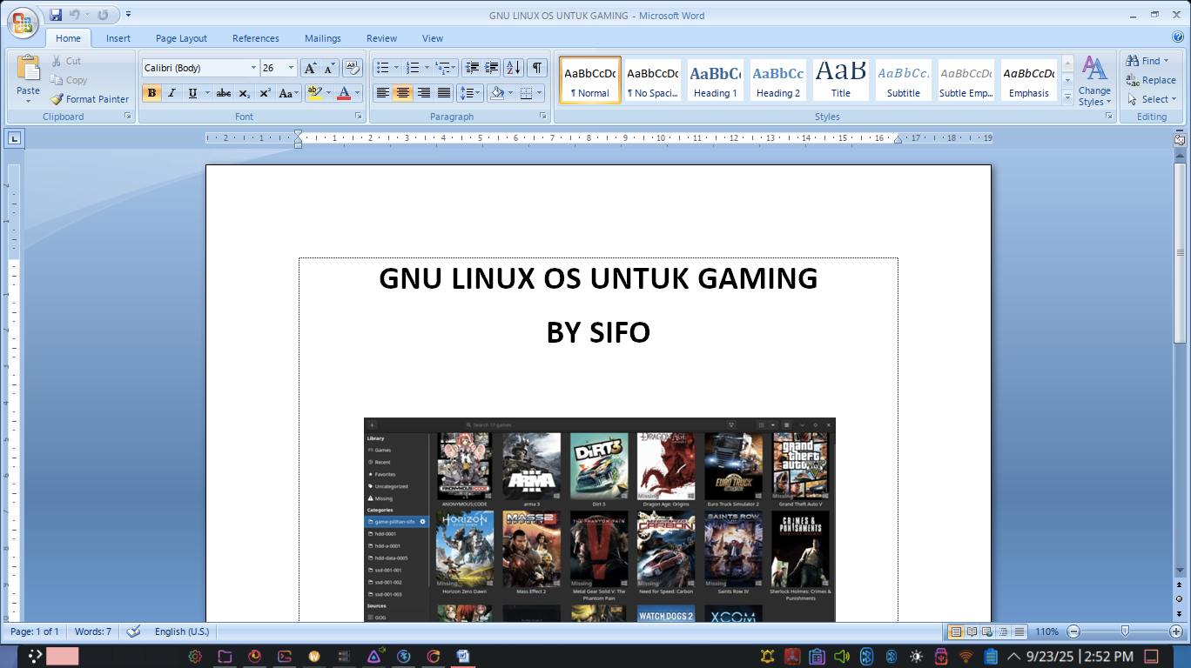Click the game library screenshot image

(x=599, y=519)
